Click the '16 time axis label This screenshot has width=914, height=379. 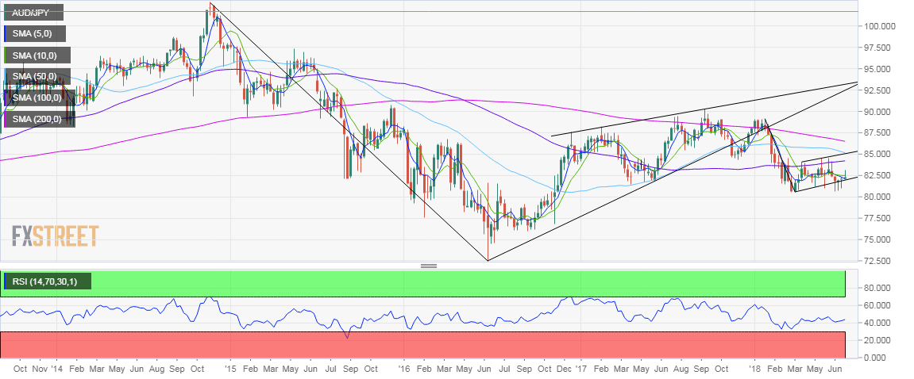click(x=404, y=369)
